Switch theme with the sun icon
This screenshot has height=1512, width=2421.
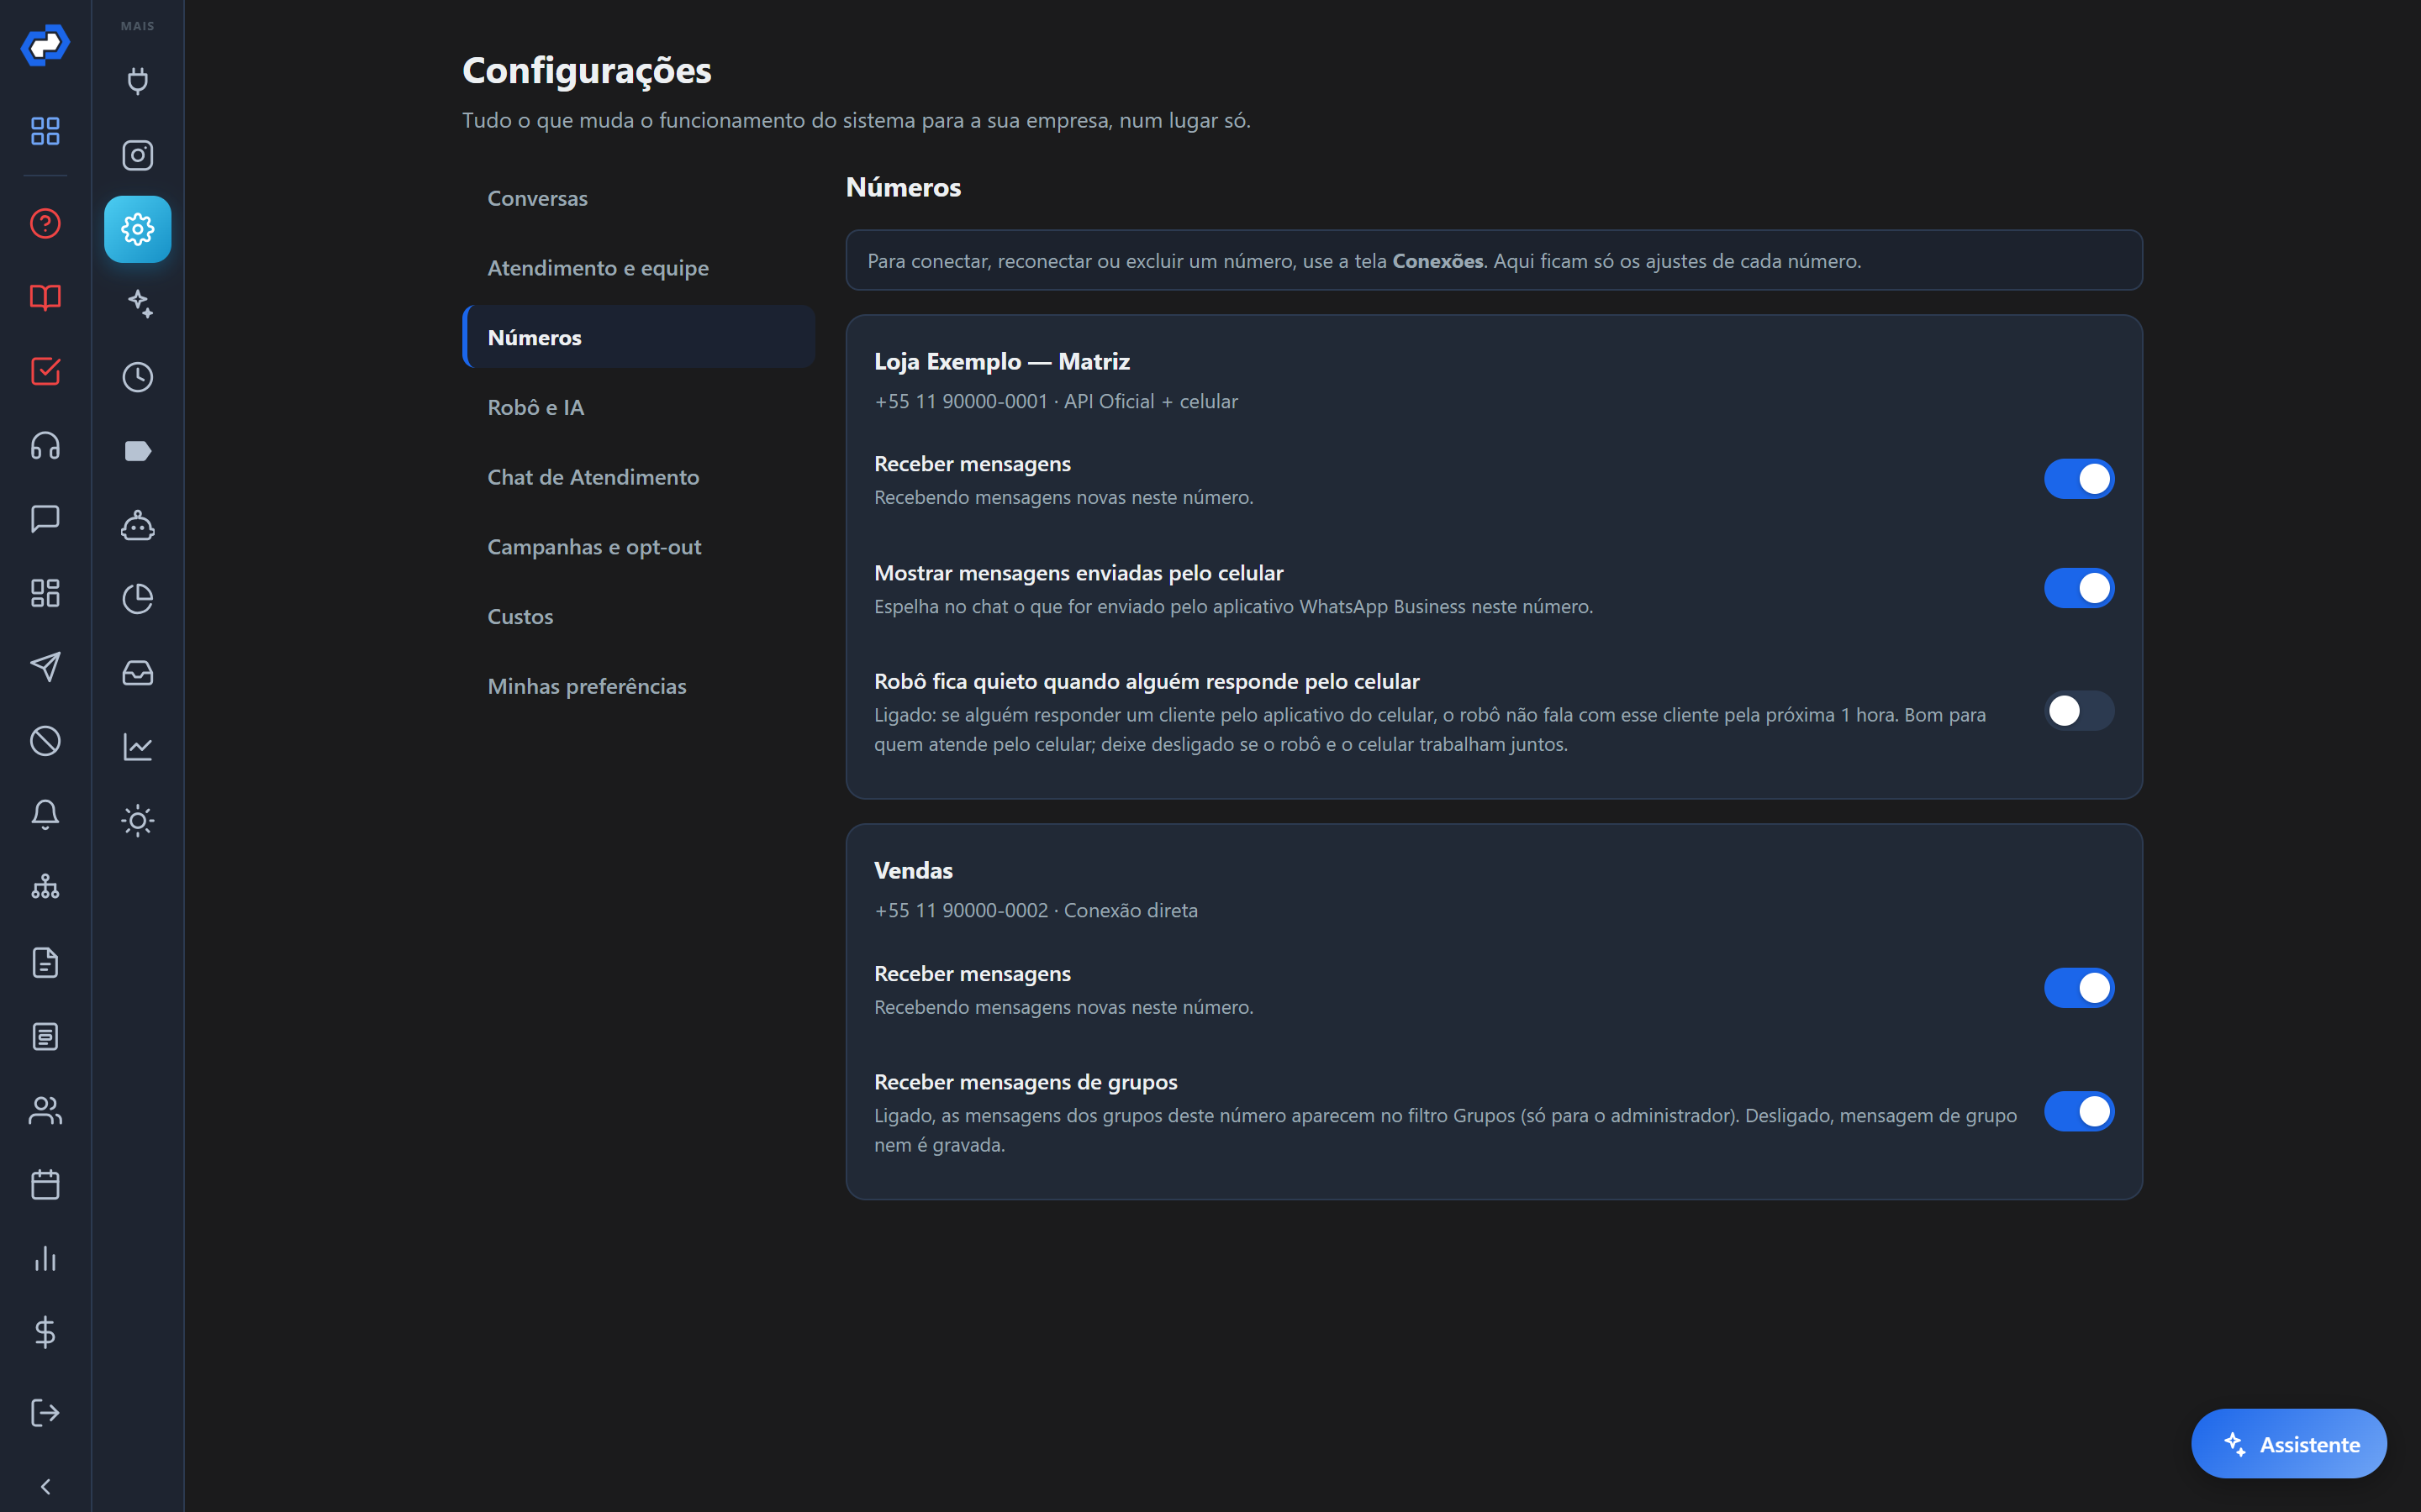(x=137, y=821)
